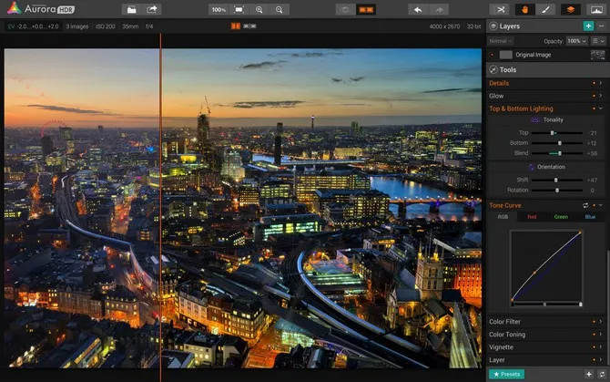The image size is (610, 382).
Task: Click the crop/transform tool icon
Action: 500,9
